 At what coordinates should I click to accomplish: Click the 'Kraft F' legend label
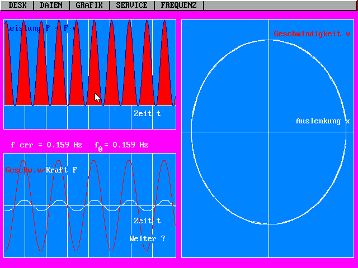[x=62, y=170]
